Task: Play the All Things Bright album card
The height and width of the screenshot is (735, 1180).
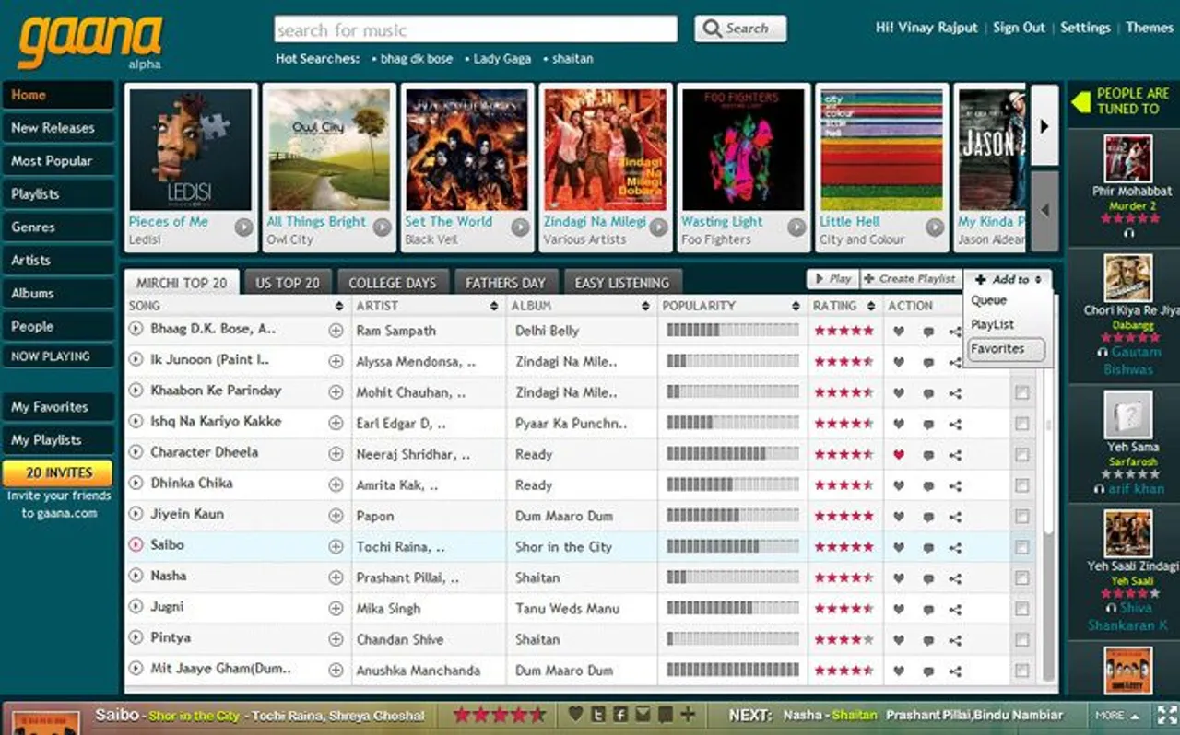Action: tap(382, 227)
